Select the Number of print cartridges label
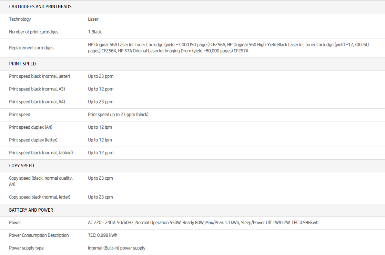The height and width of the screenshot is (255, 385). 34,32
